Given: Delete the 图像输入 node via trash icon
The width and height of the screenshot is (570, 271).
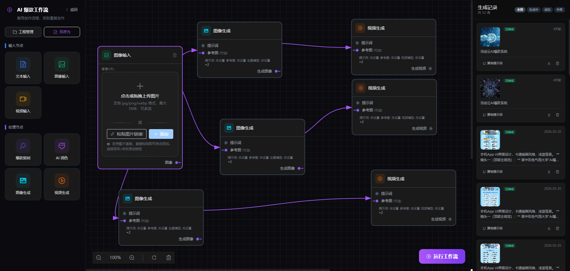Looking at the screenshot, I should (x=175, y=55).
